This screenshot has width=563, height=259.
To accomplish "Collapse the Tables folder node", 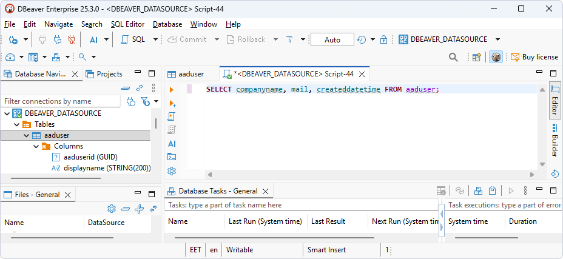I will (16, 125).
